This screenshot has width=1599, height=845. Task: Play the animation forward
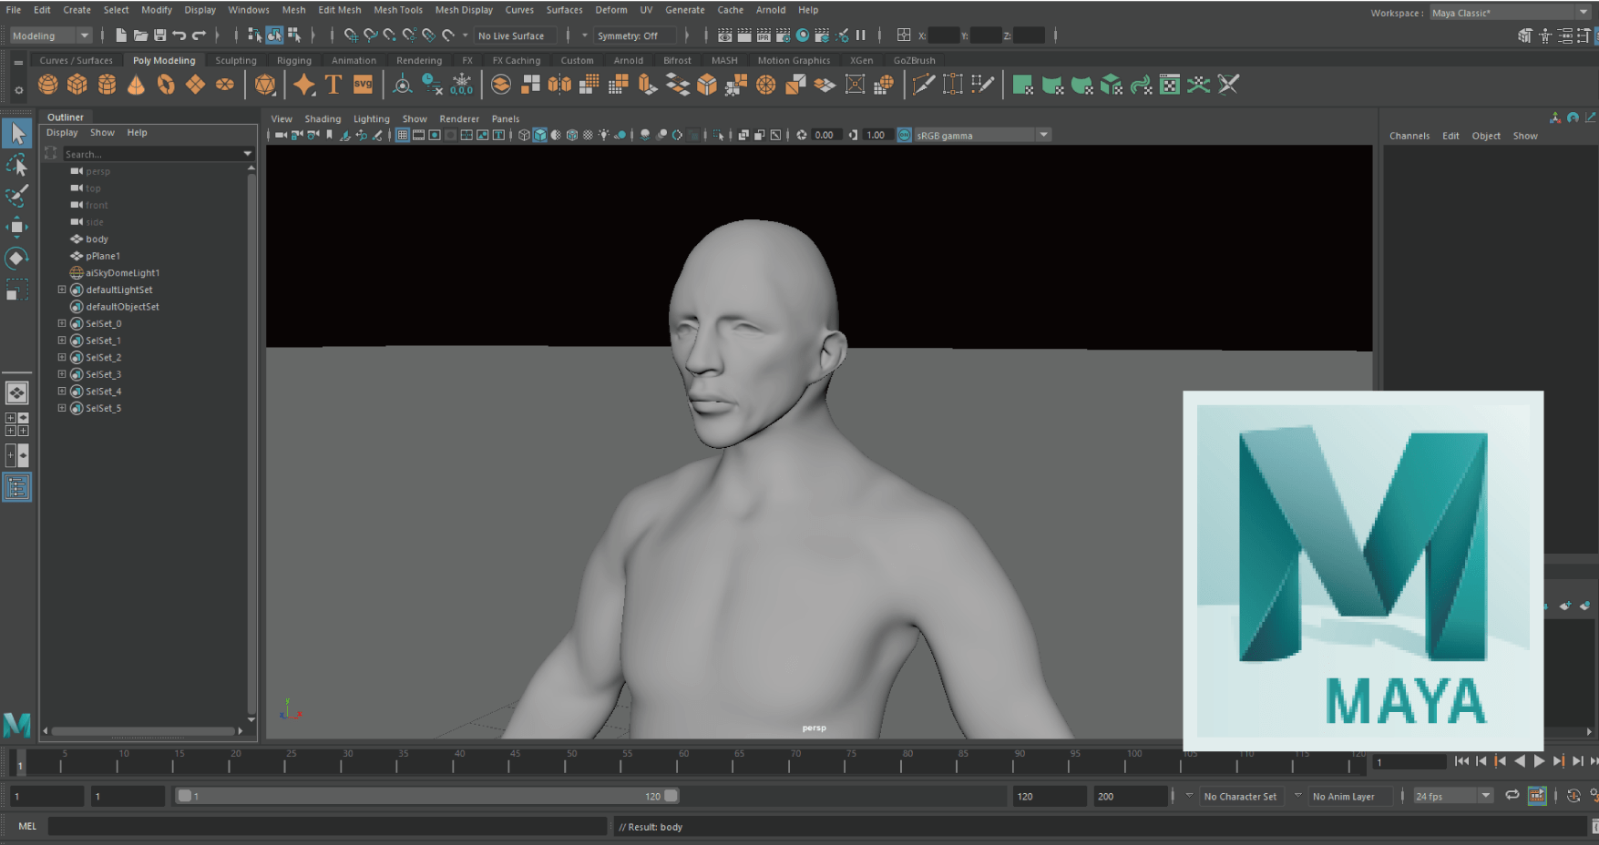[1539, 761]
